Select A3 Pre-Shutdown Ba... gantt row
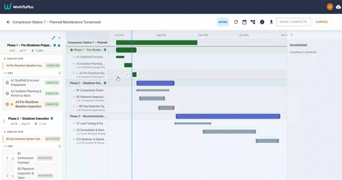342x180 pixels. click(x=87, y=75)
